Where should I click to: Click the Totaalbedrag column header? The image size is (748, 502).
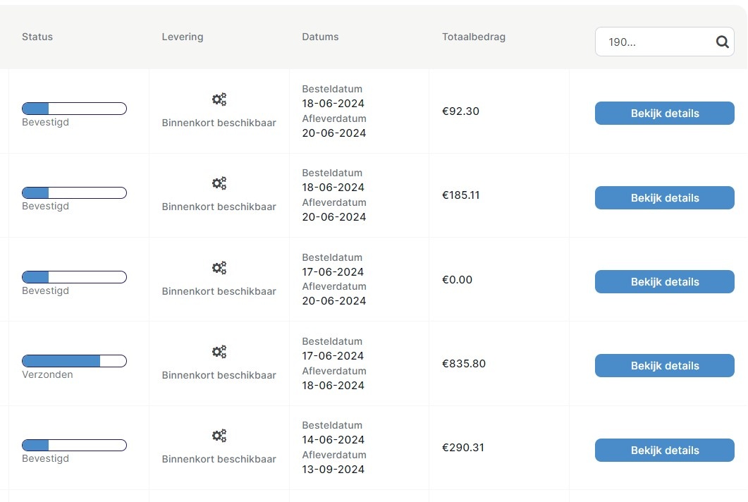[474, 37]
